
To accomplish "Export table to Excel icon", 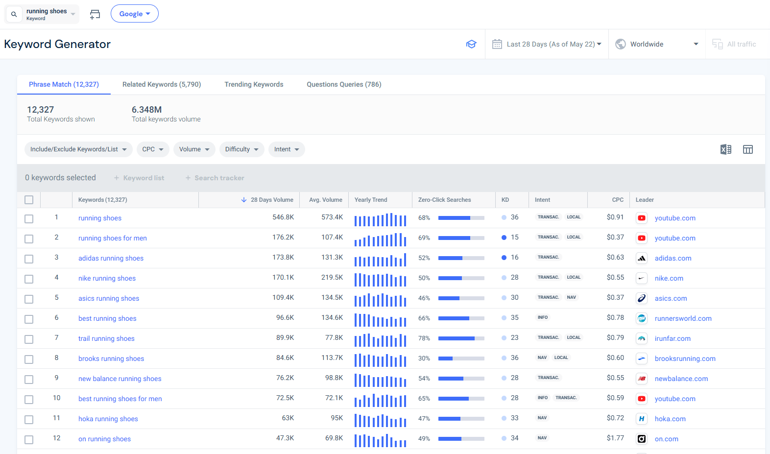I will pos(726,149).
